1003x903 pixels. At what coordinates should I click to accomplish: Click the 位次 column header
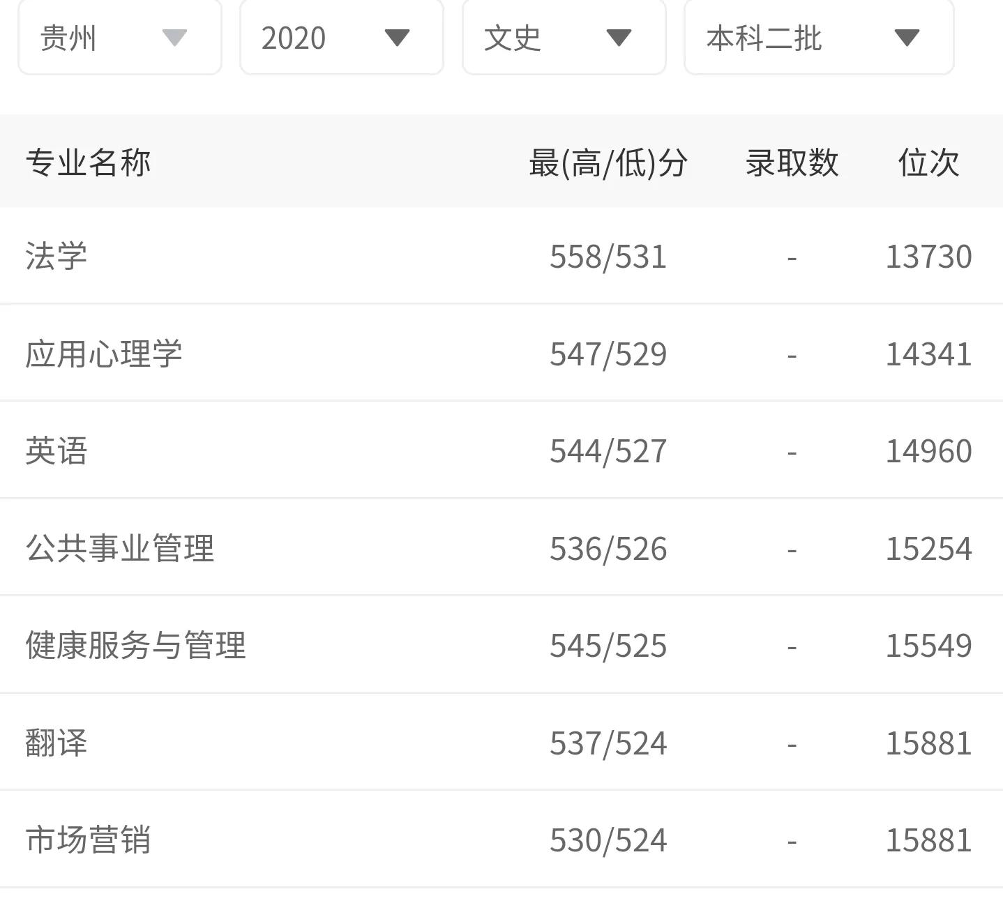tap(929, 162)
